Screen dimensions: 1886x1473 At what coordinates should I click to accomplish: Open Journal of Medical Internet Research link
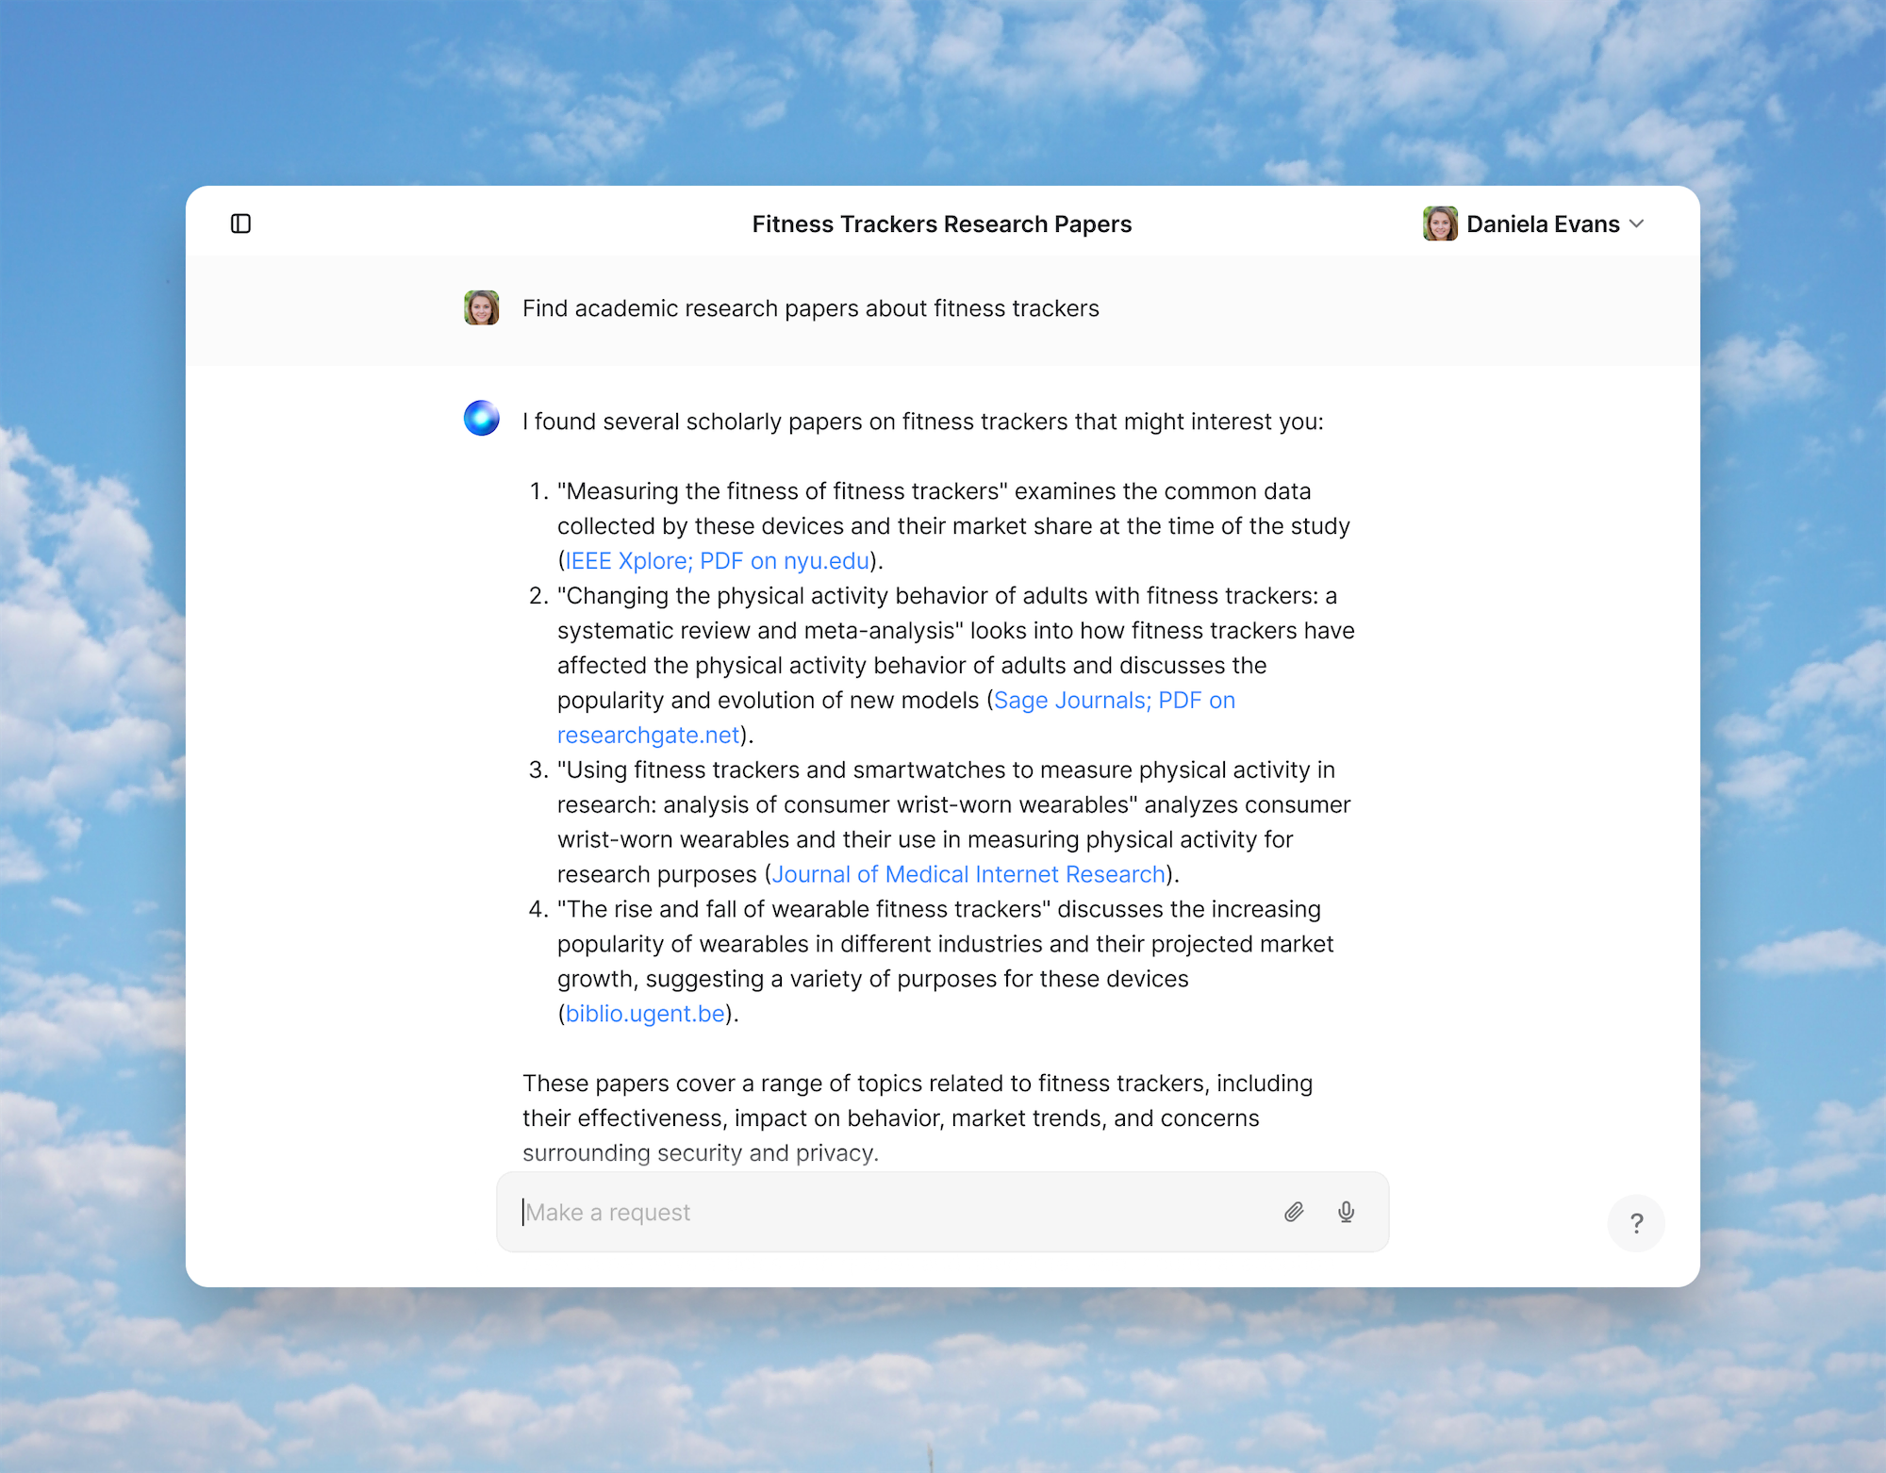pos(968,875)
